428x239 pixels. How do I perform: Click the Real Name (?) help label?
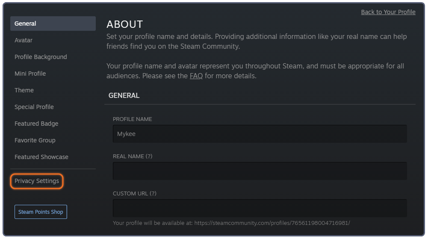133,156
